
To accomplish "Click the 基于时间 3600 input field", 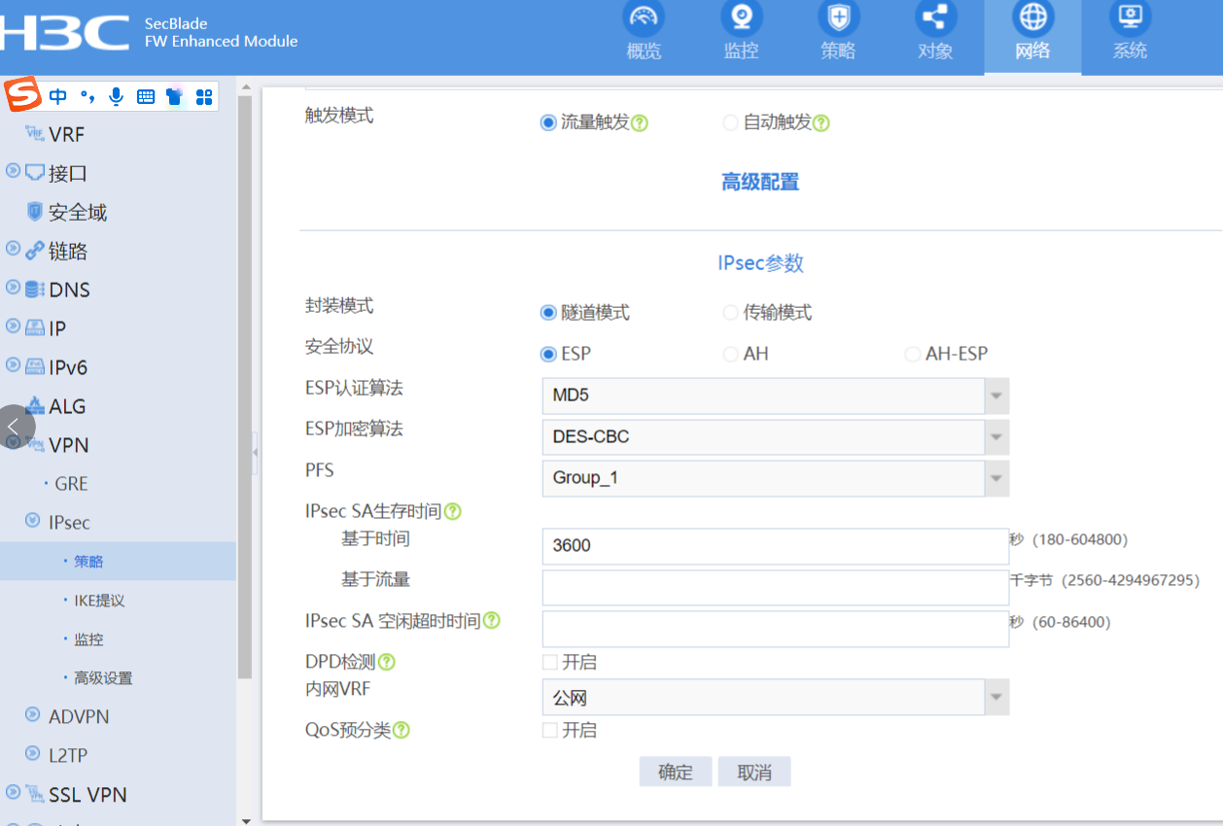I will pos(775,546).
